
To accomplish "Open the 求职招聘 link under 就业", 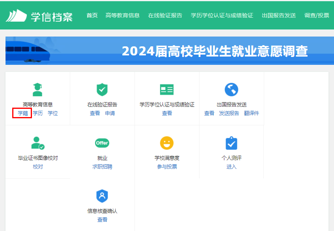I will 102,167.
